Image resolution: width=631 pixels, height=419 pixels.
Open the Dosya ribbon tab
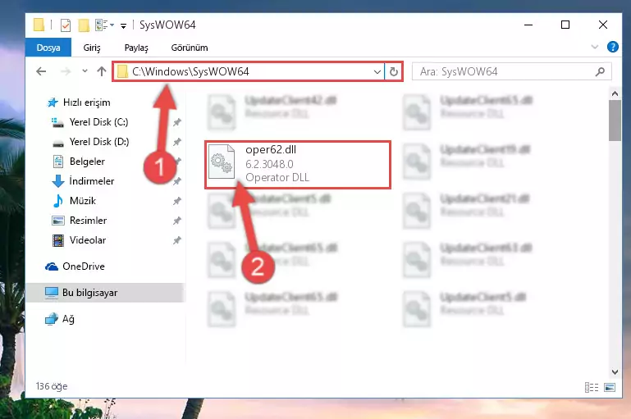click(x=48, y=48)
